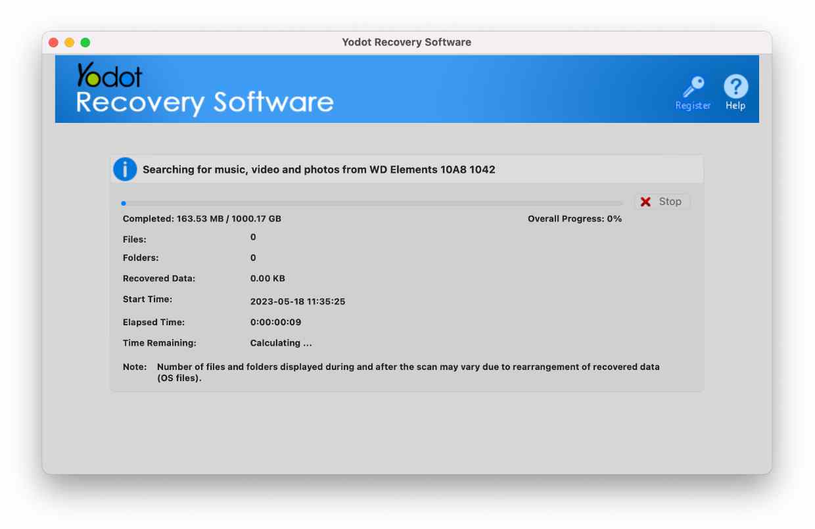
Task: Click the Note: label
Action: 135,367
